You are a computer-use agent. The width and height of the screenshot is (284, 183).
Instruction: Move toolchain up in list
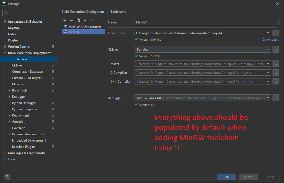tap(85, 20)
